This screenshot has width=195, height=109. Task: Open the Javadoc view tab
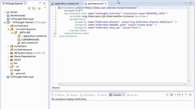pos(73,95)
